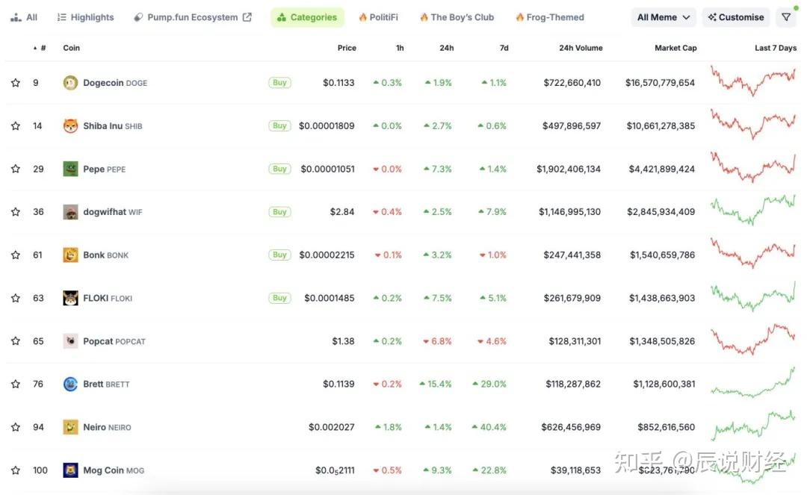Screen dimensions: 807x495
Task: Open the All Meme dropdown
Action: [x=664, y=17]
